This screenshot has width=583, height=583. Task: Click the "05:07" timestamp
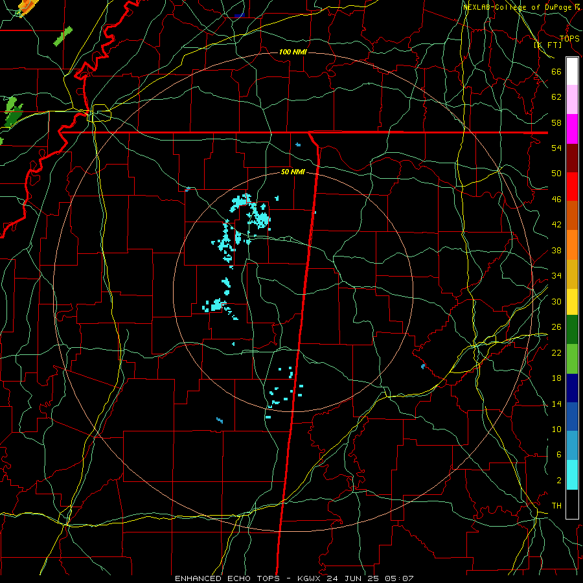[x=398, y=578]
